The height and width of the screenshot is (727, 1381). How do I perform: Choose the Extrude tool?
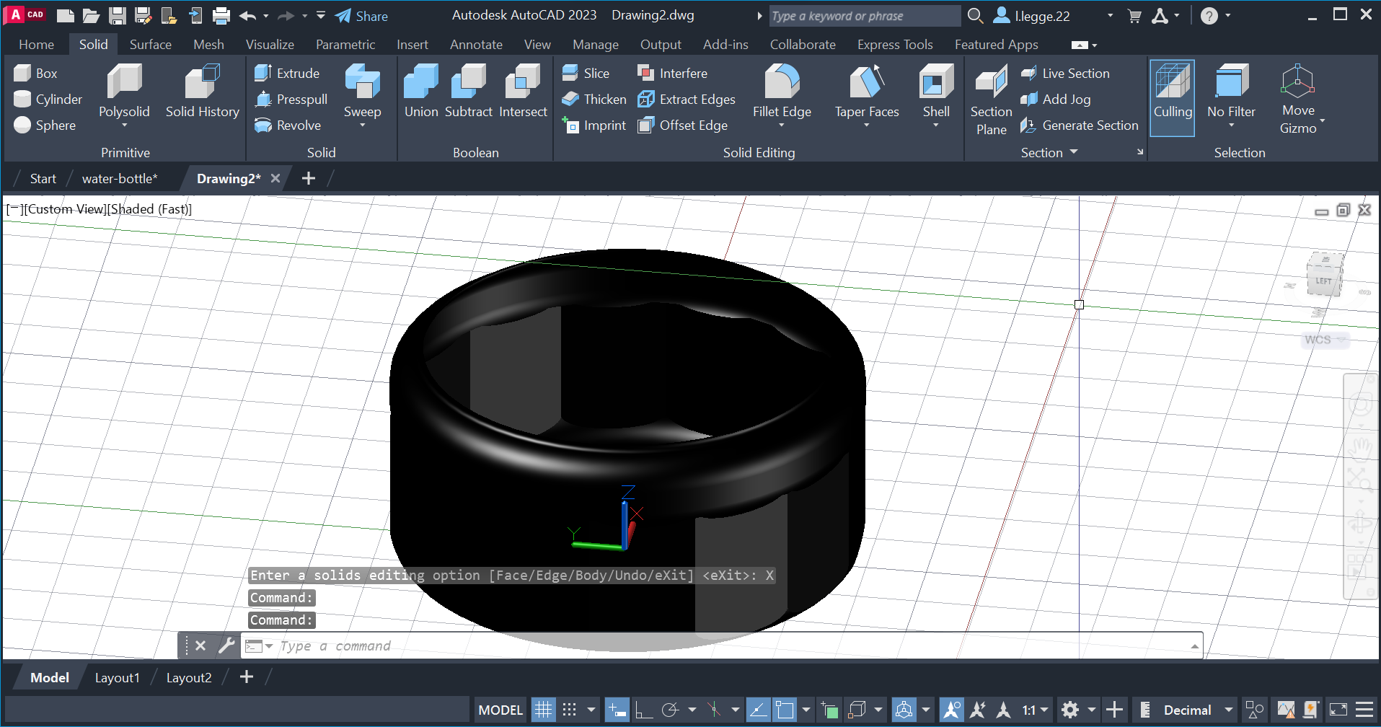[x=287, y=73]
